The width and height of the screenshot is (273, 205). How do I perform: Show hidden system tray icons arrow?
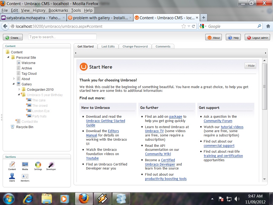[x=212, y=199]
